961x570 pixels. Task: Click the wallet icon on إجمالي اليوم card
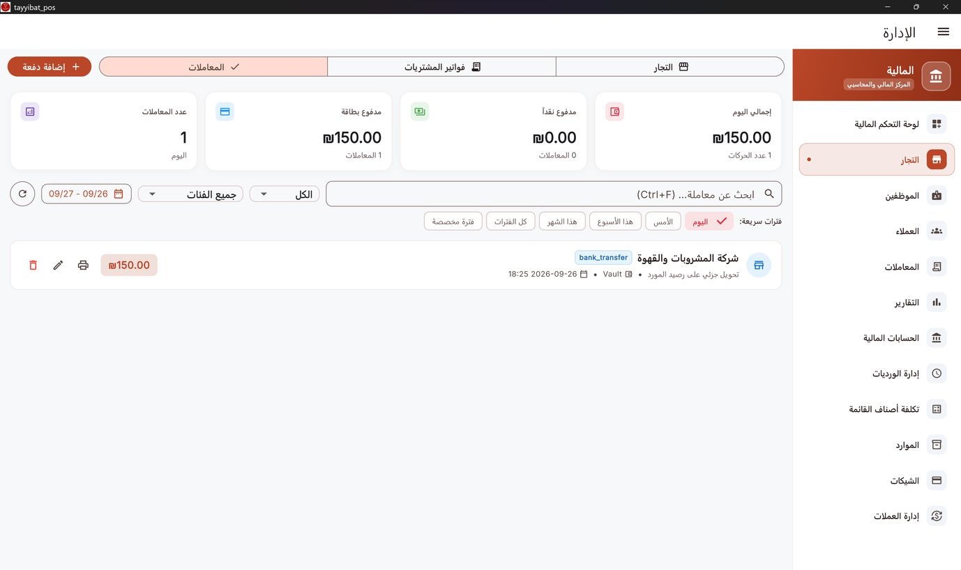tap(614, 111)
